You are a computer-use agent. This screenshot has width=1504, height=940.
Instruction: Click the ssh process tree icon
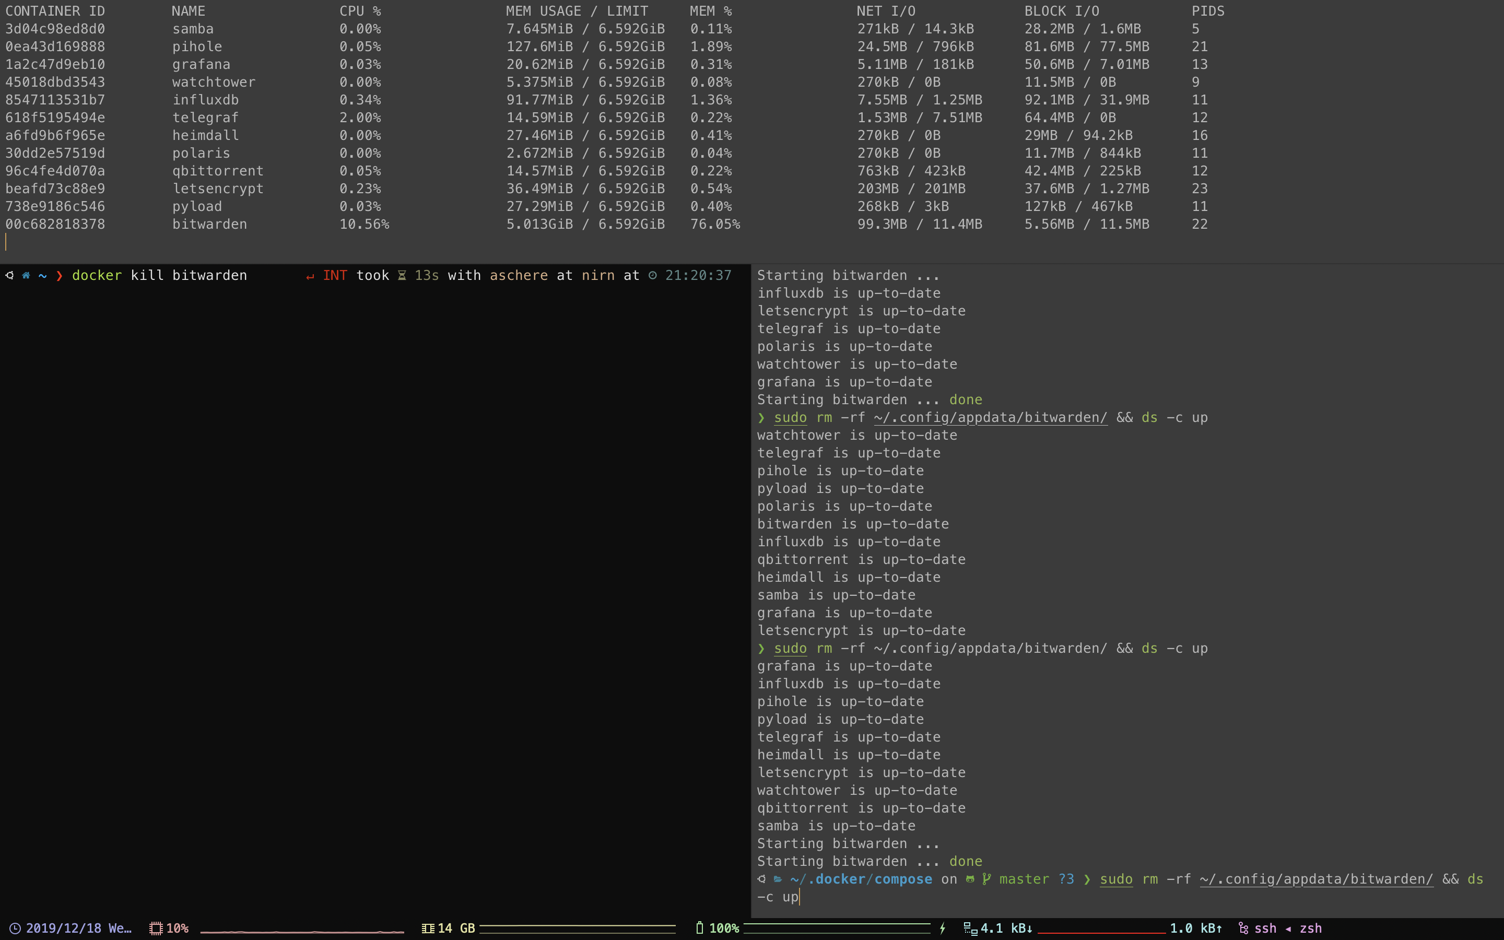(x=1243, y=928)
